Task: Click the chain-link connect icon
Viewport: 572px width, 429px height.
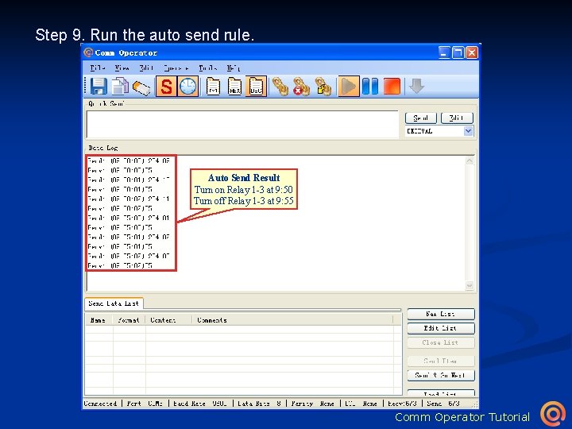Action: pyautogui.click(x=280, y=87)
